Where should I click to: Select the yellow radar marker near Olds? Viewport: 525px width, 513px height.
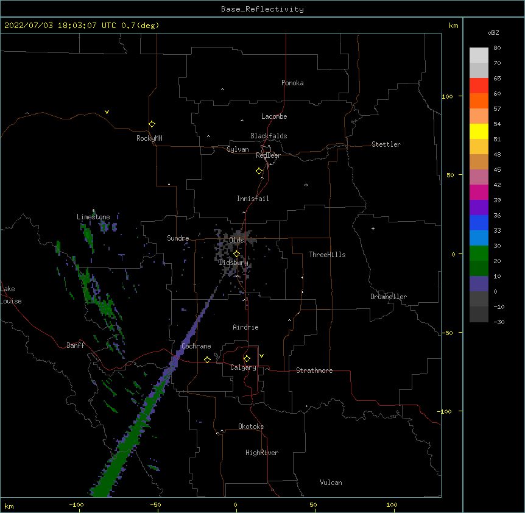click(236, 254)
